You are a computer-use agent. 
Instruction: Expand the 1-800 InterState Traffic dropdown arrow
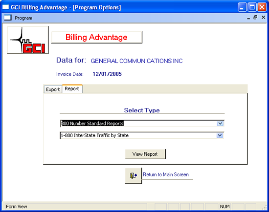pyautogui.click(x=220, y=136)
